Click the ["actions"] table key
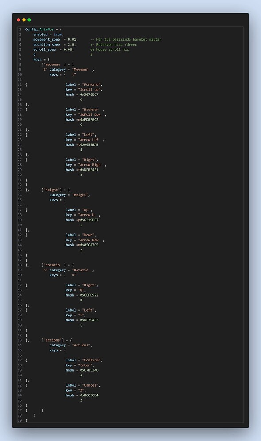Screen dimensions: 261x441 pyautogui.click(x=53, y=340)
